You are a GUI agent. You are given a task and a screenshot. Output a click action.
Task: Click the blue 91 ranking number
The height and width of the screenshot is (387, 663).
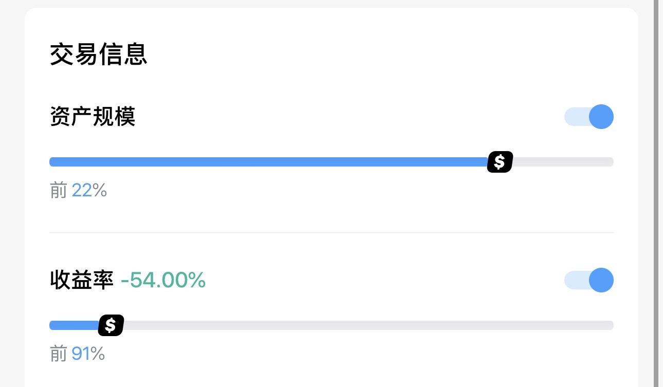click(81, 354)
